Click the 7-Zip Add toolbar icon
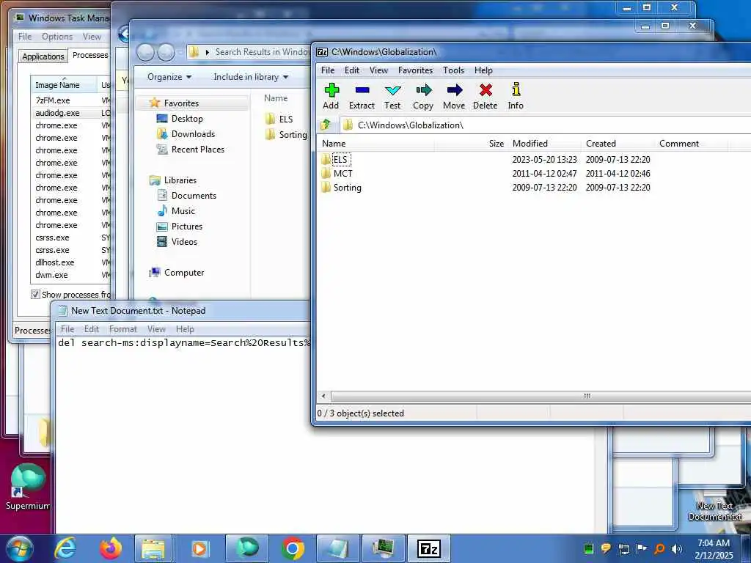This screenshot has height=563, width=751. pyautogui.click(x=331, y=90)
